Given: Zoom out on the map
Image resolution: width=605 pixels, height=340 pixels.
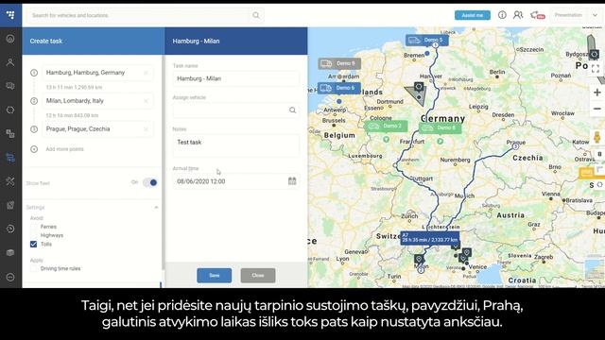Looking at the screenshot, I should pyautogui.click(x=596, y=109).
